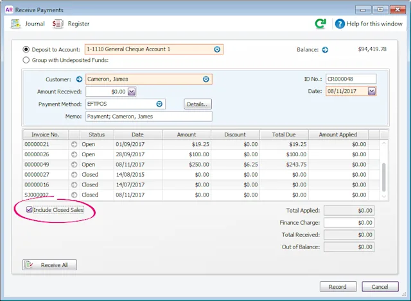Click the Details button
The height and width of the screenshot is (301, 411).
[198, 104]
